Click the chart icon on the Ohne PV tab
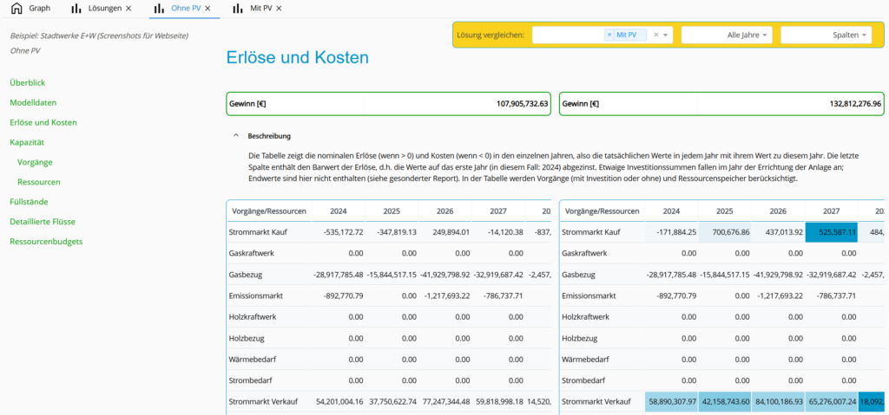The height and width of the screenshot is (415, 889). 159,9
